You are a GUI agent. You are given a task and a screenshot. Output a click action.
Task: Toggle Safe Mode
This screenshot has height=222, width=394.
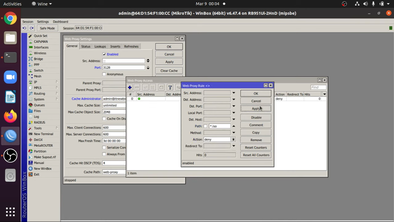point(47,28)
